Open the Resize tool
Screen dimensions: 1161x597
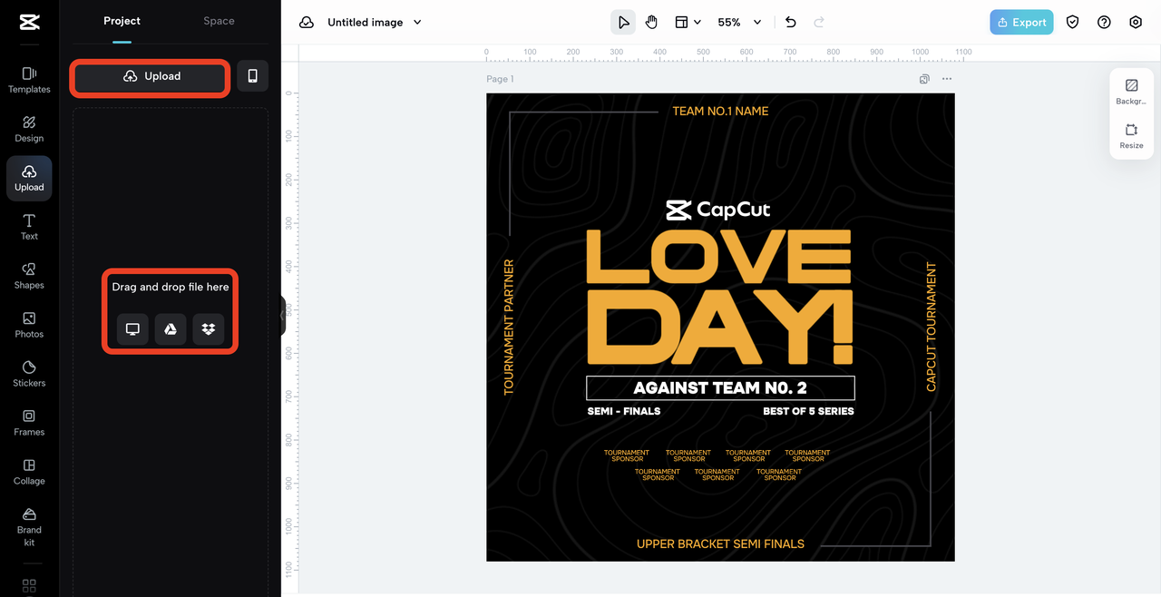[1131, 135]
